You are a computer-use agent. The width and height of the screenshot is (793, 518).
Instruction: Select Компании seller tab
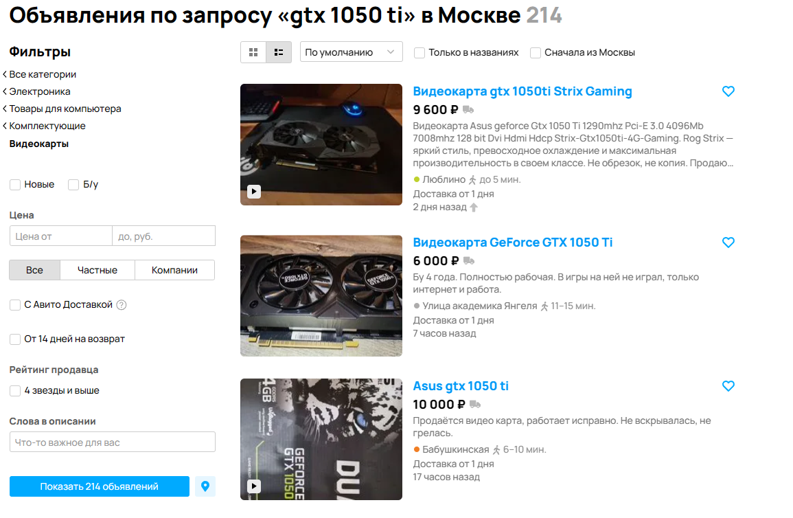point(174,270)
